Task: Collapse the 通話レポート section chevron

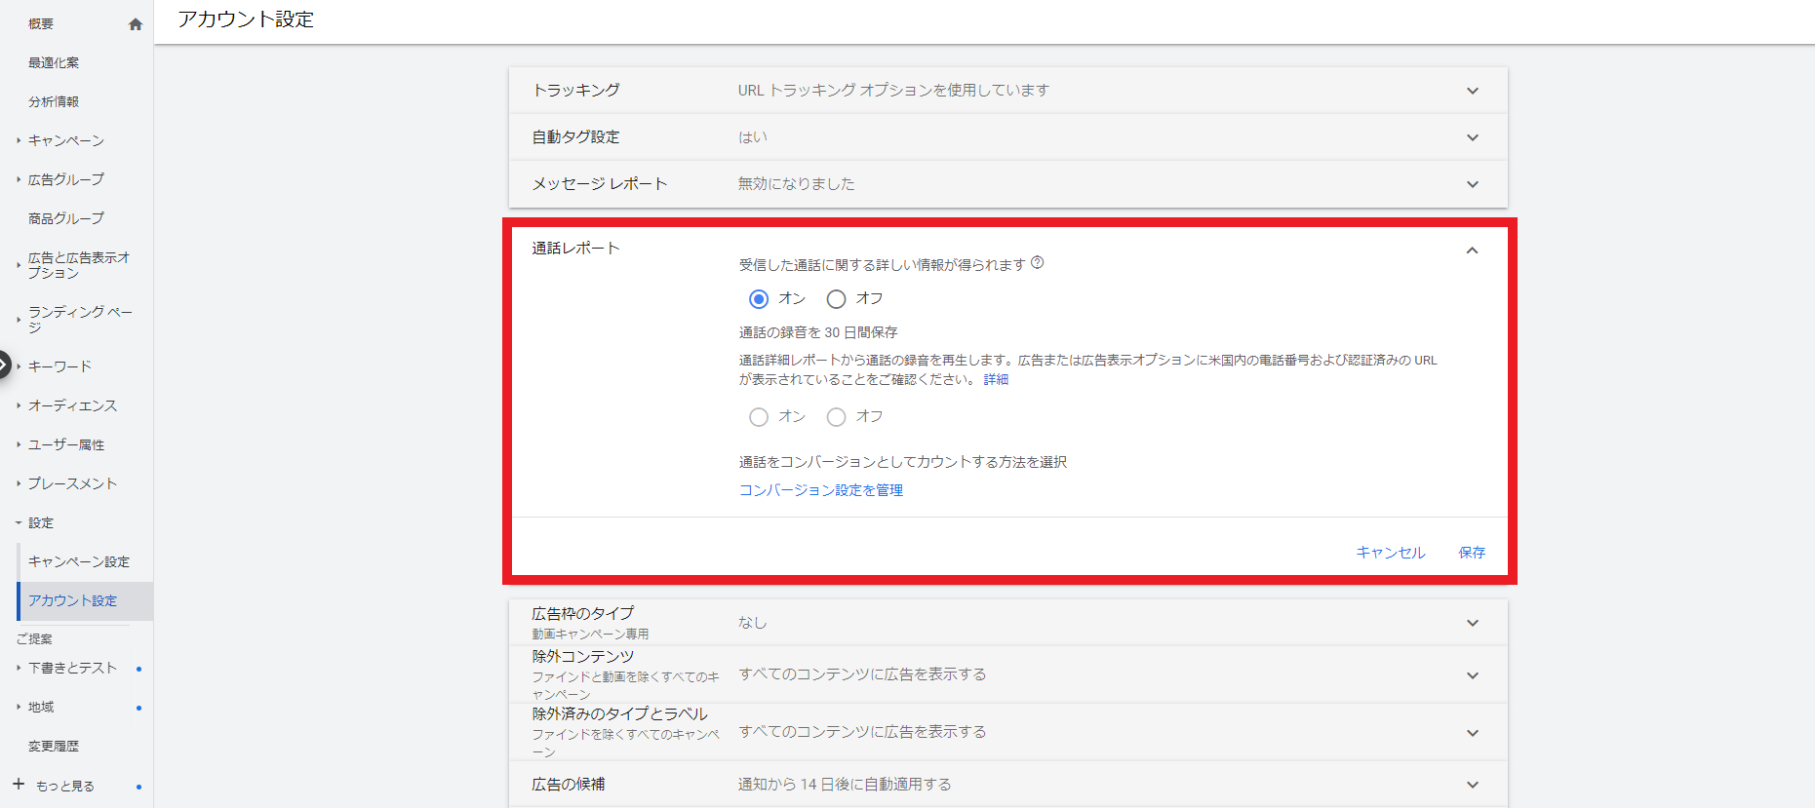Action: click(1473, 250)
